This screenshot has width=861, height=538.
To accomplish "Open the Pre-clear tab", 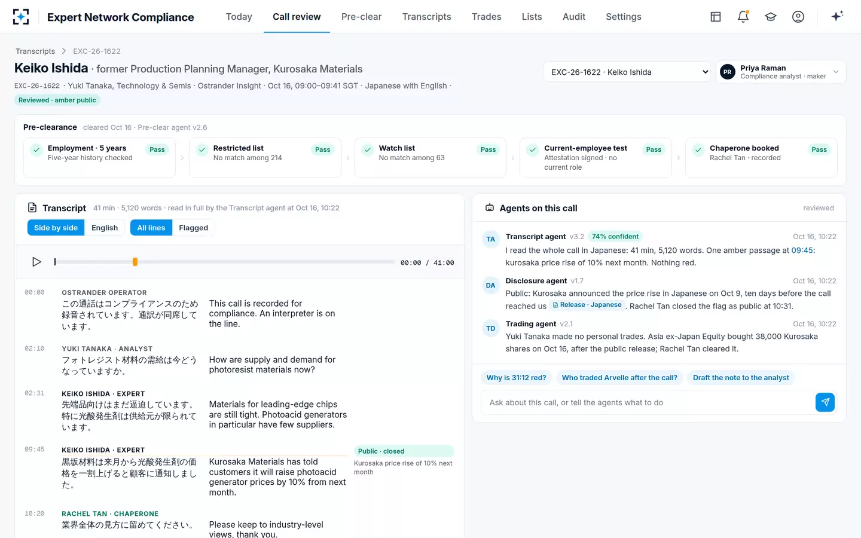I will point(362,17).
